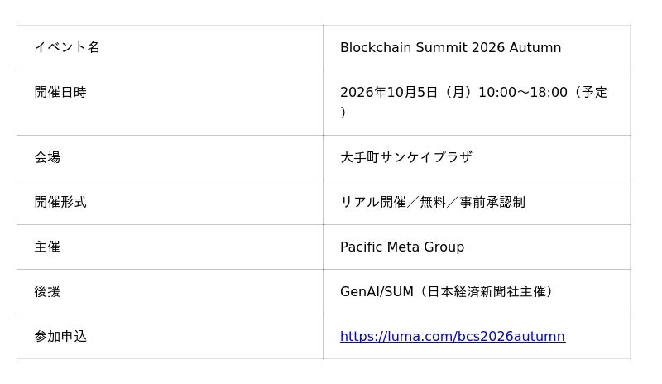
Task: Click the 開催形式 row label
Action: pos(60,202)
